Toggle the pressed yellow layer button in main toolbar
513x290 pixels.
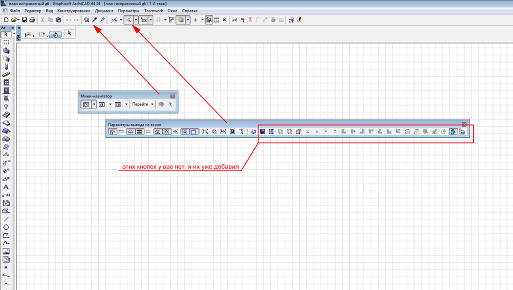[x=181, y=20]
